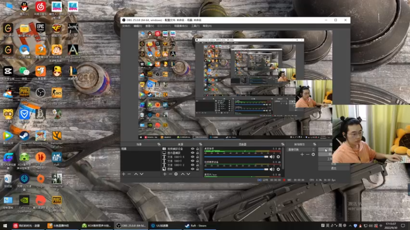The image size is (410, 230).
Task: Open the Help menu in OBS
Action: click(x=207, y=26)
